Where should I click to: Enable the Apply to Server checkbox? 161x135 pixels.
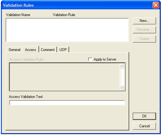point(90,59)
